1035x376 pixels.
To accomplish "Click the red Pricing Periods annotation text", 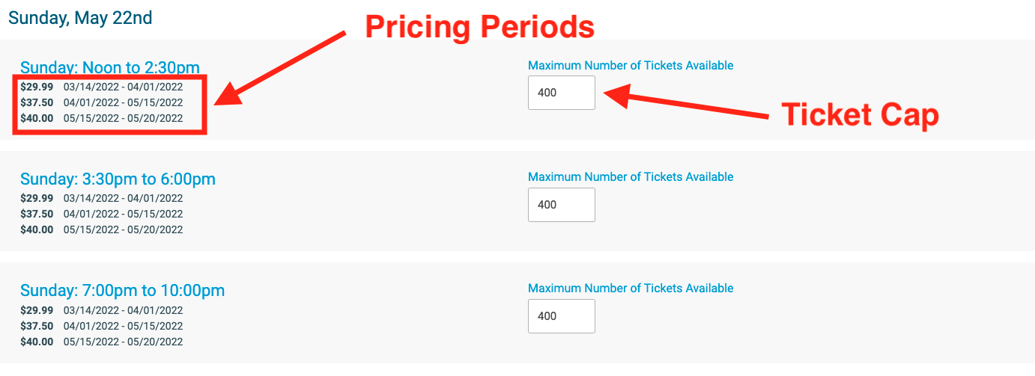I will point(479,28).
